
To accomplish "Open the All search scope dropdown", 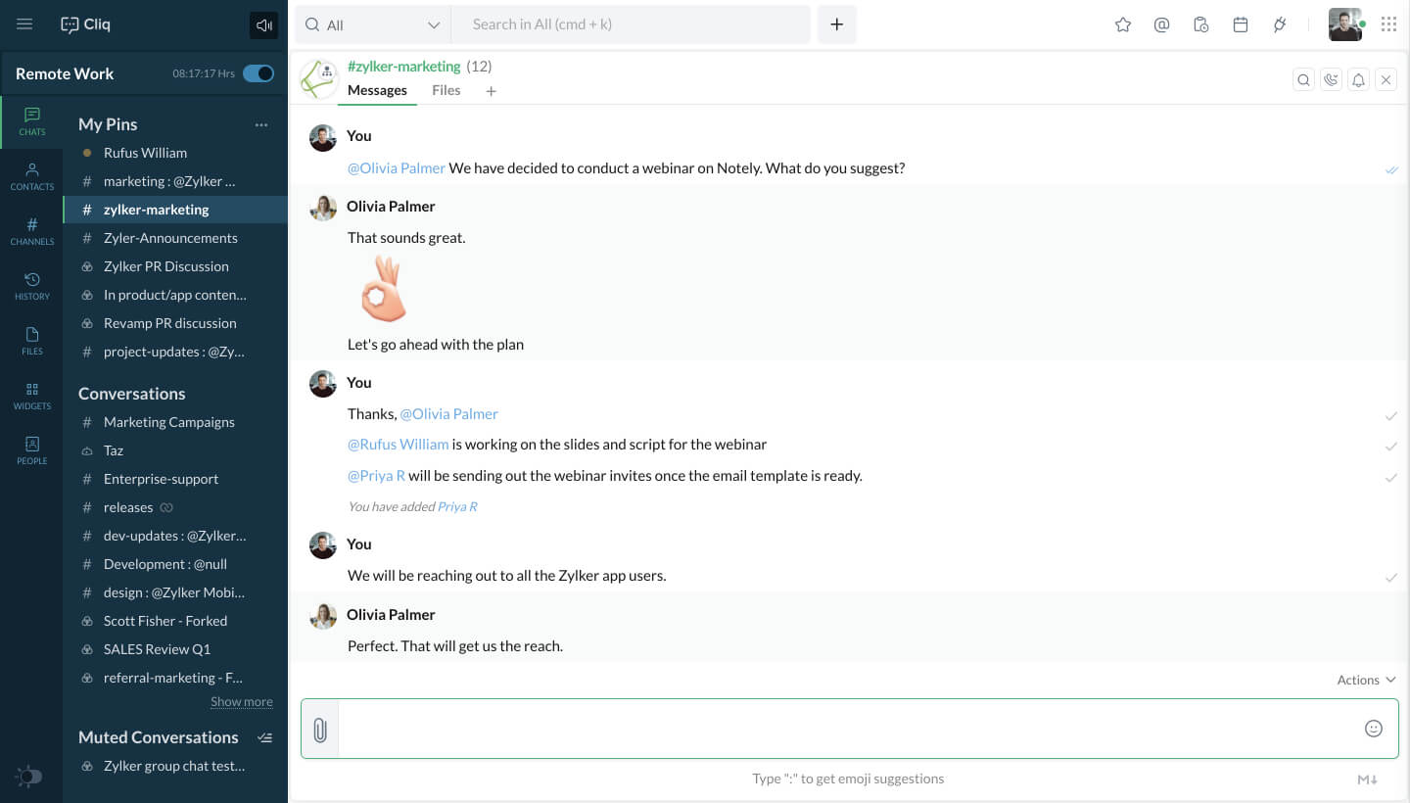I will [x=373, y=25].
